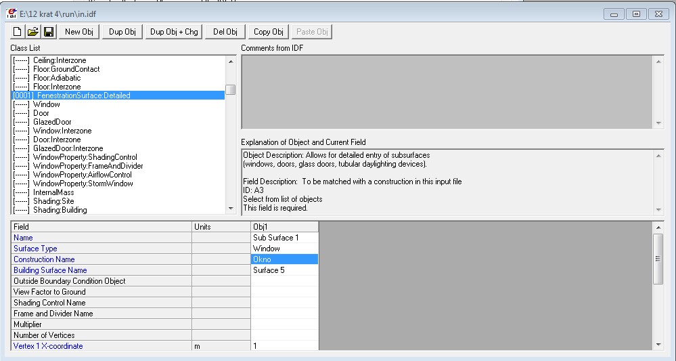
Task: Select Window:Interzone in the Class List
Action: tap(118, 131)
